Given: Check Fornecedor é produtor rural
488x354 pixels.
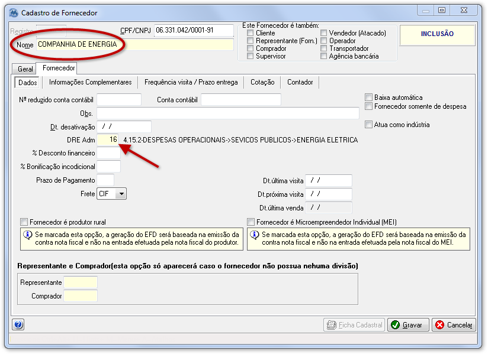Looking at the screenshot, I should (24, 222).
